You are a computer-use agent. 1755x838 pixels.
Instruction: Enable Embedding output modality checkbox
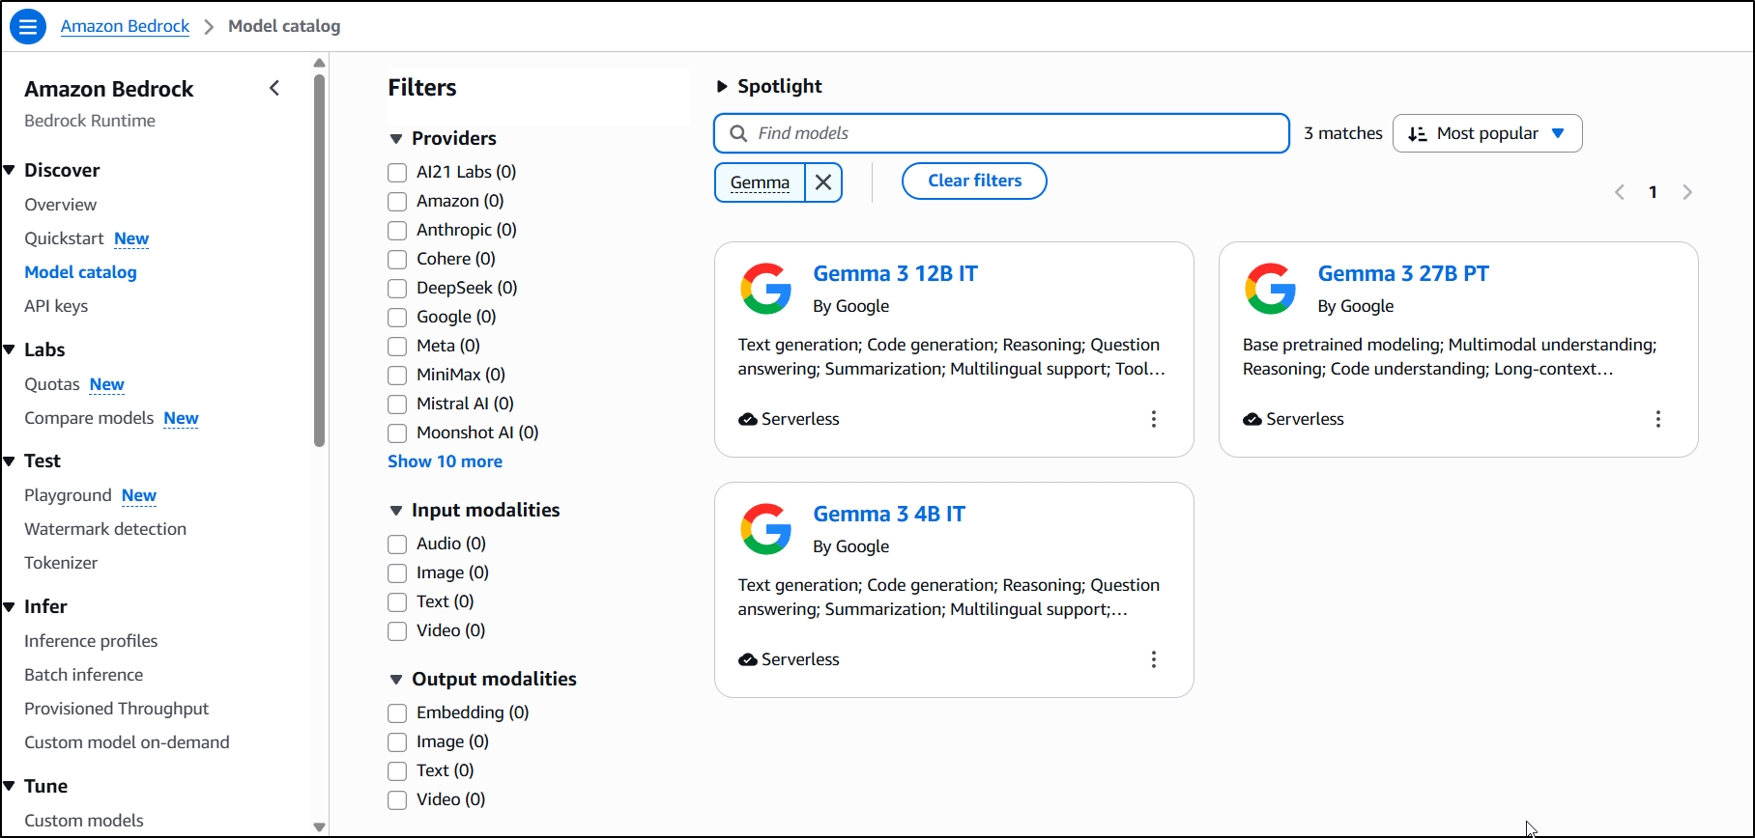point(397,713)
